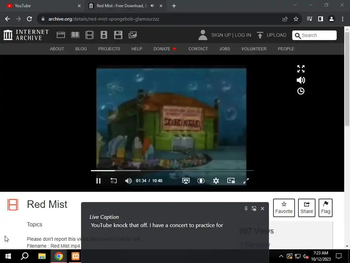Image resolution: width=350 pixels, height=263 pixels.
Task: Open the player settings gear
Action: [216, 181]
